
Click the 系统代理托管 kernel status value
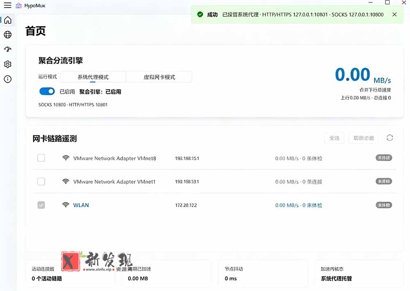pyautogui.click(x=336, y=278)
